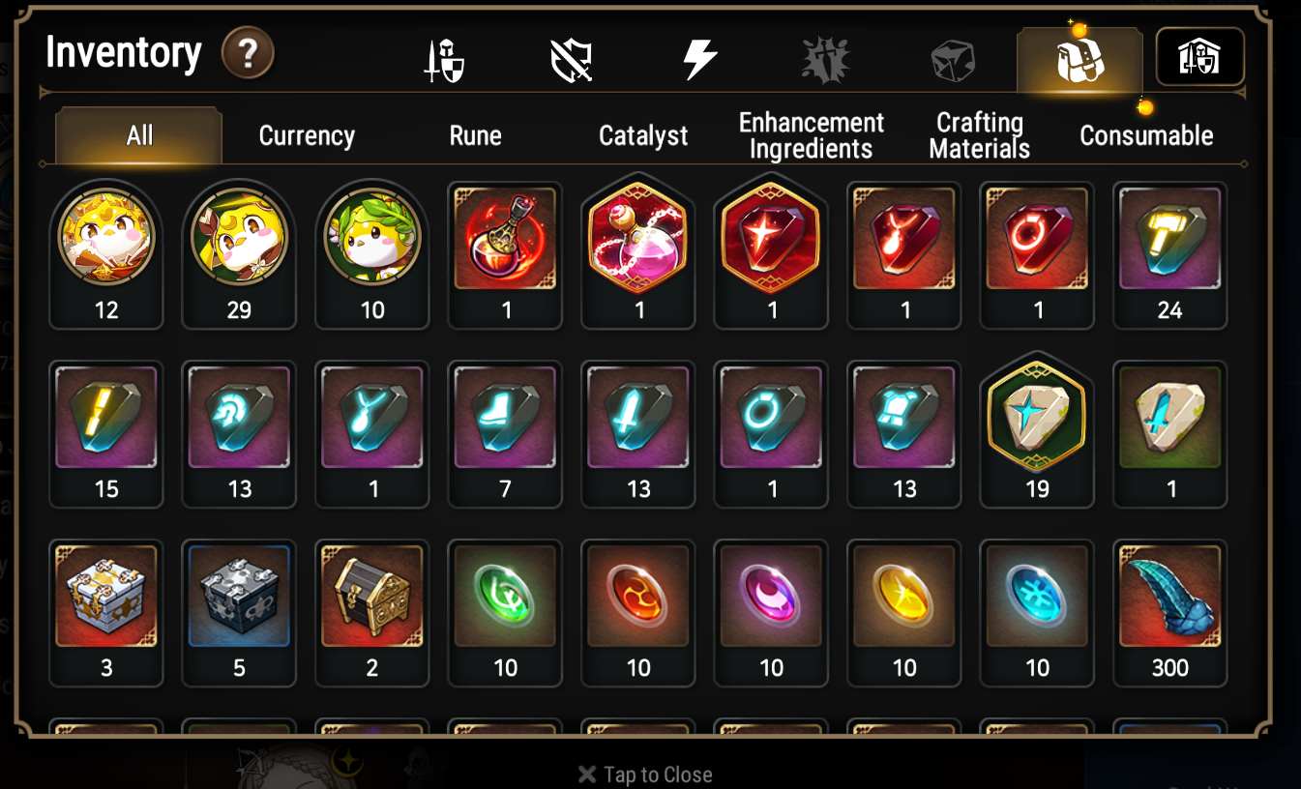Select the blue claw item with 300
Screen dimensions: 1301x789
tap(1169, 613)
